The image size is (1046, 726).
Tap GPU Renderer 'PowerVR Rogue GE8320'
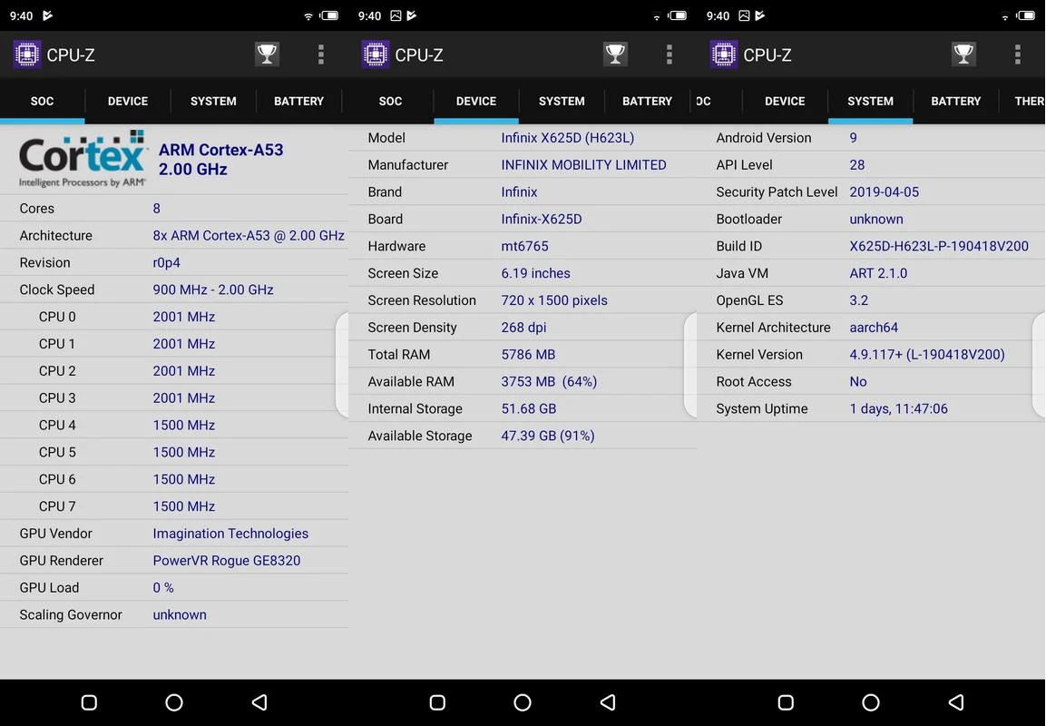click(226, 561)
